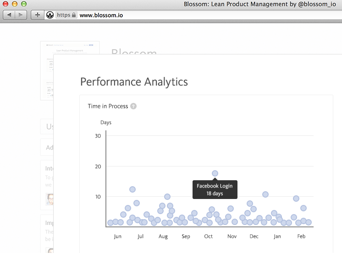Click the browser forward arrow button
Viewport: 342px width, 258px height.
click(21, 15)
